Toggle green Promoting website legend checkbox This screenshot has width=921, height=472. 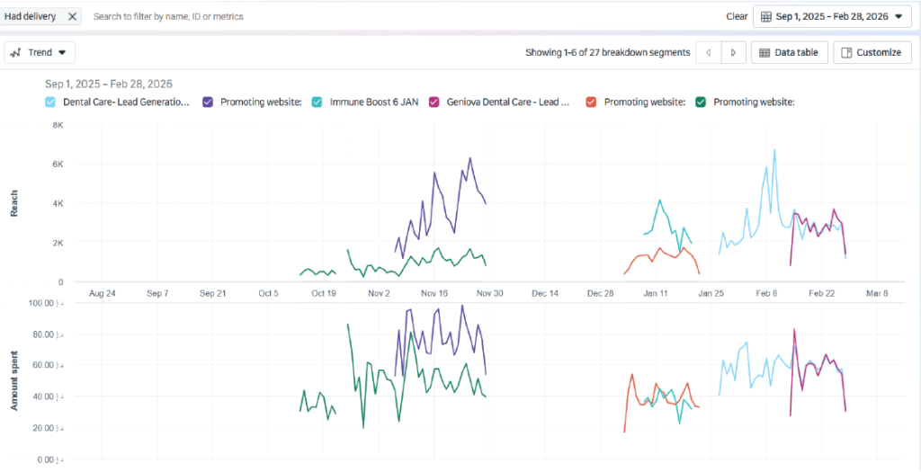pos(701,102)
